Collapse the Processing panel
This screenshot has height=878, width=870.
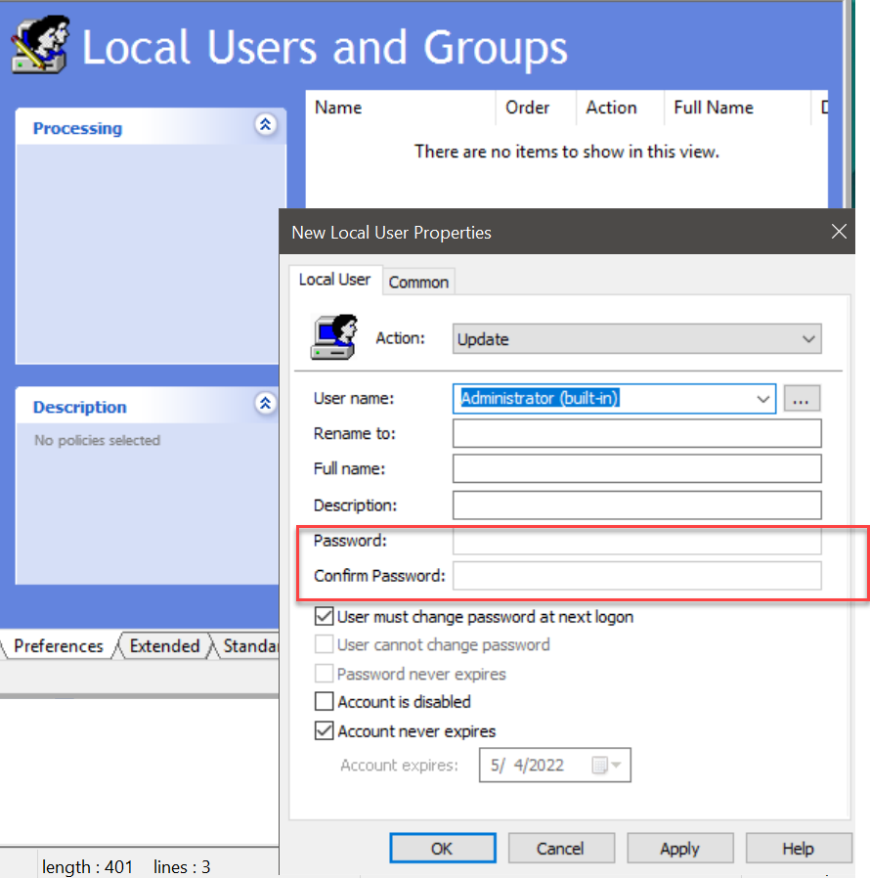(x=265, y=124)
